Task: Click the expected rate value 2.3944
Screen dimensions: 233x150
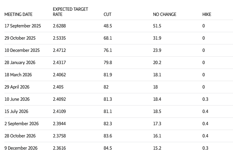Action: click(60, 124)
